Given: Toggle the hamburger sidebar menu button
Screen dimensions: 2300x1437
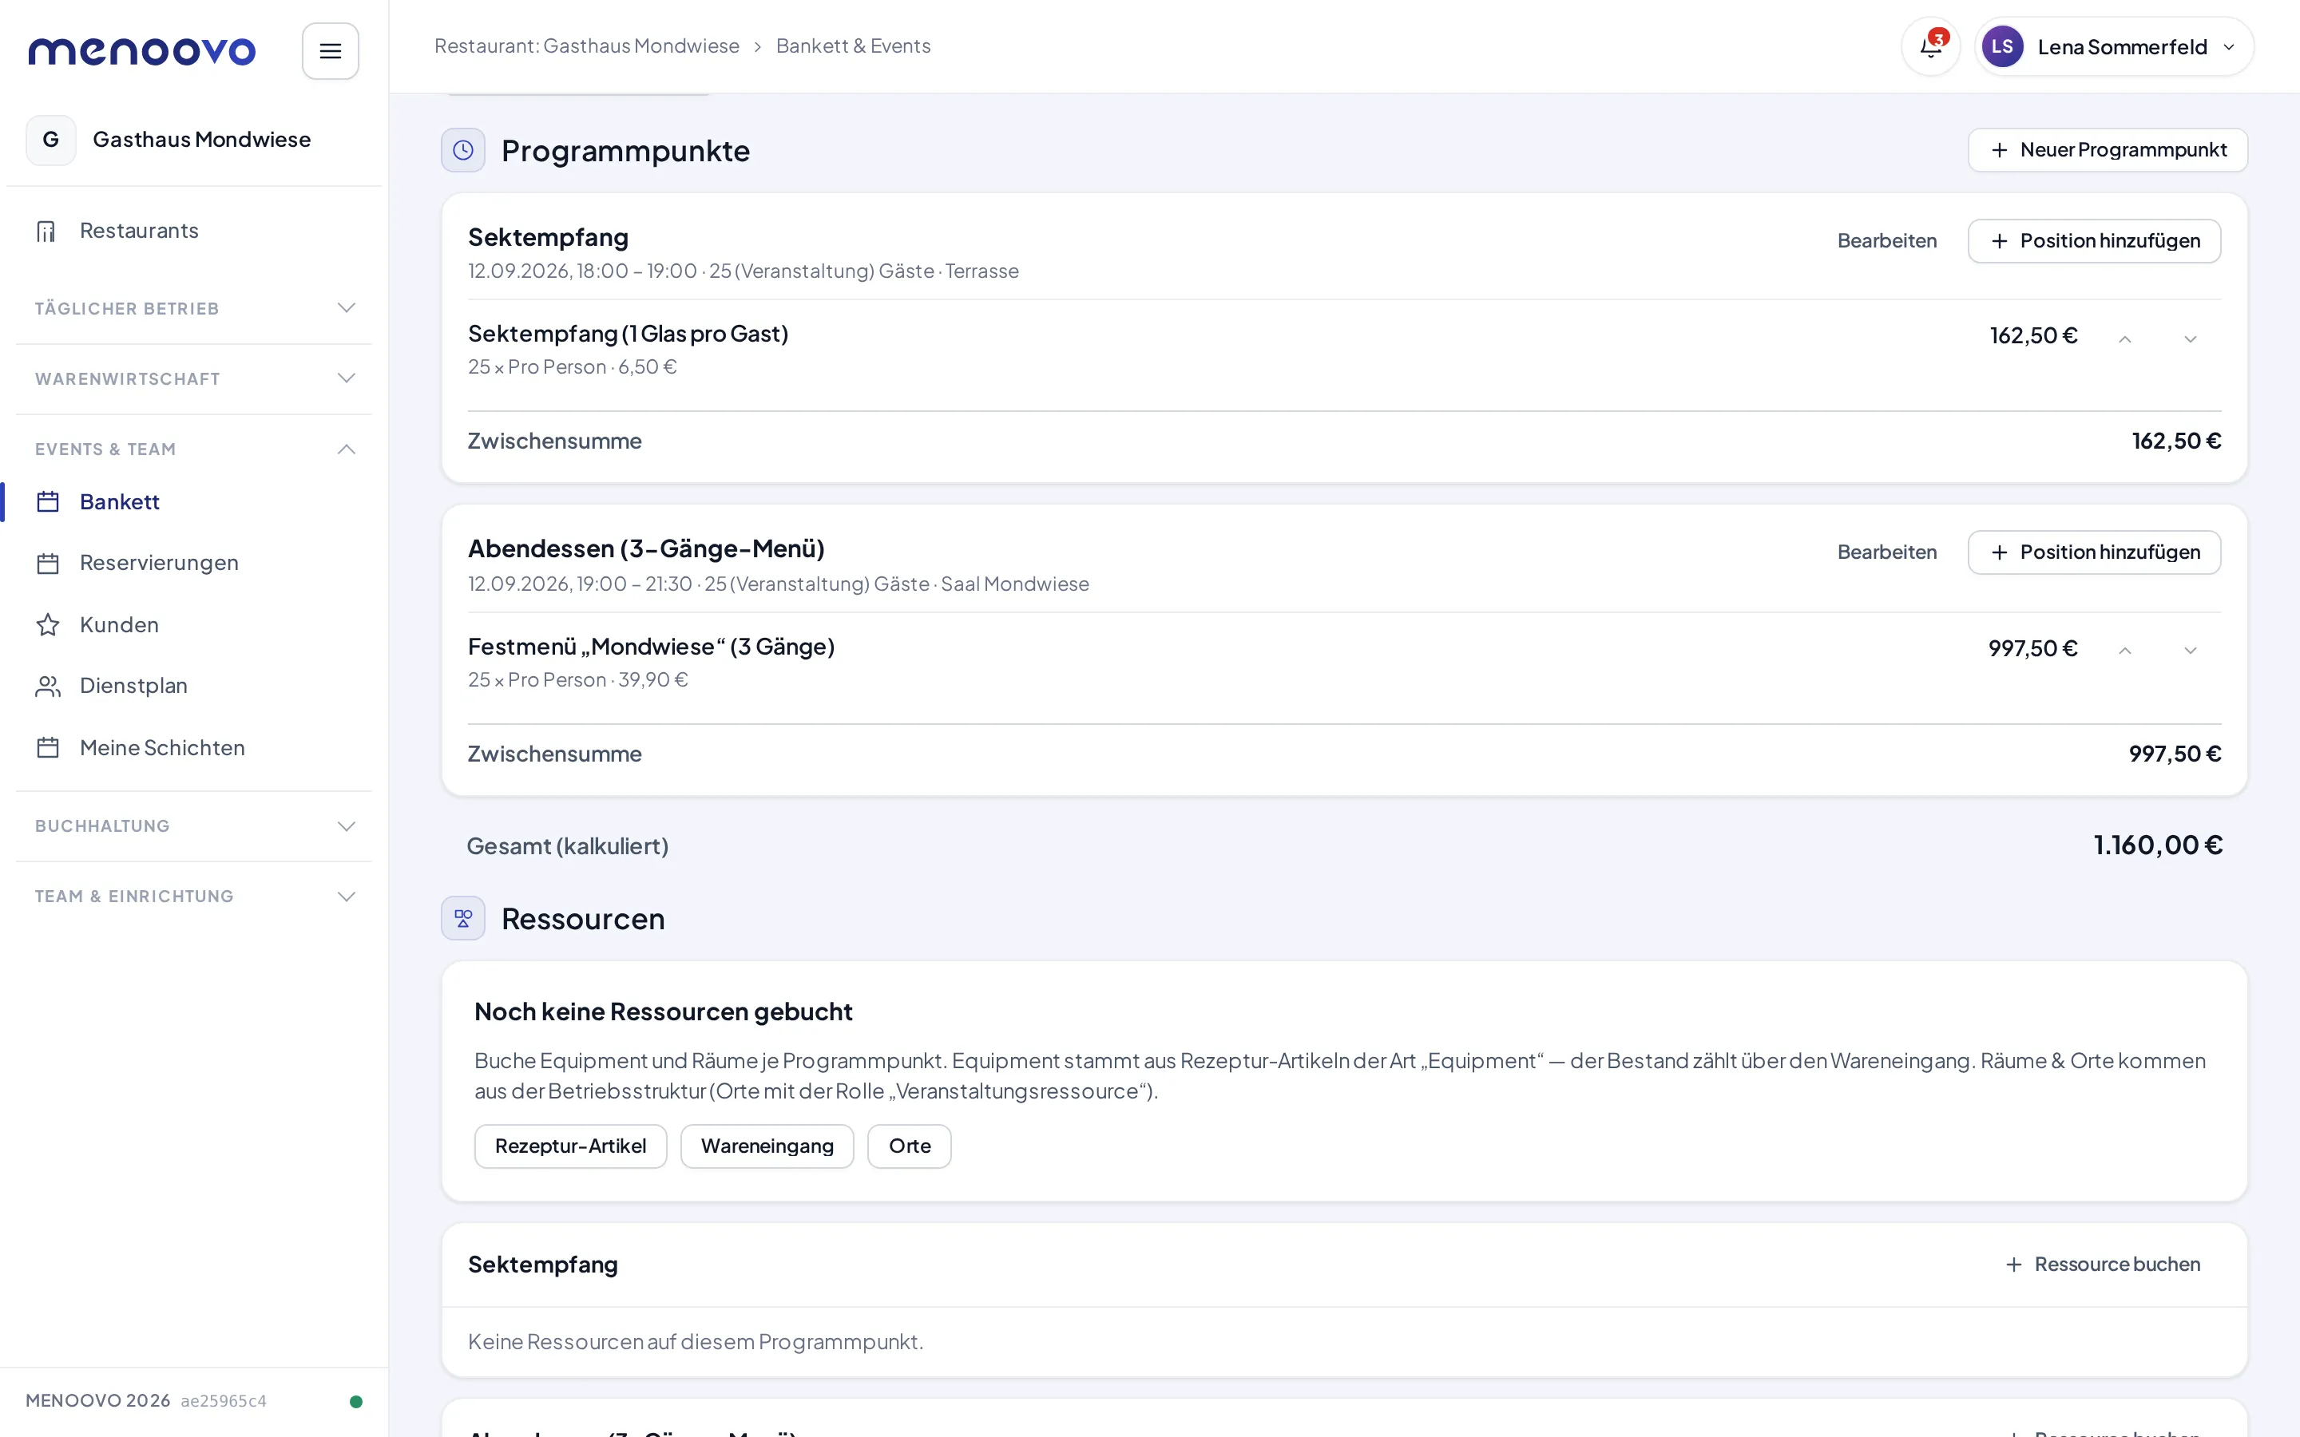Looking at the screenshot, I should tap(330, 50).
